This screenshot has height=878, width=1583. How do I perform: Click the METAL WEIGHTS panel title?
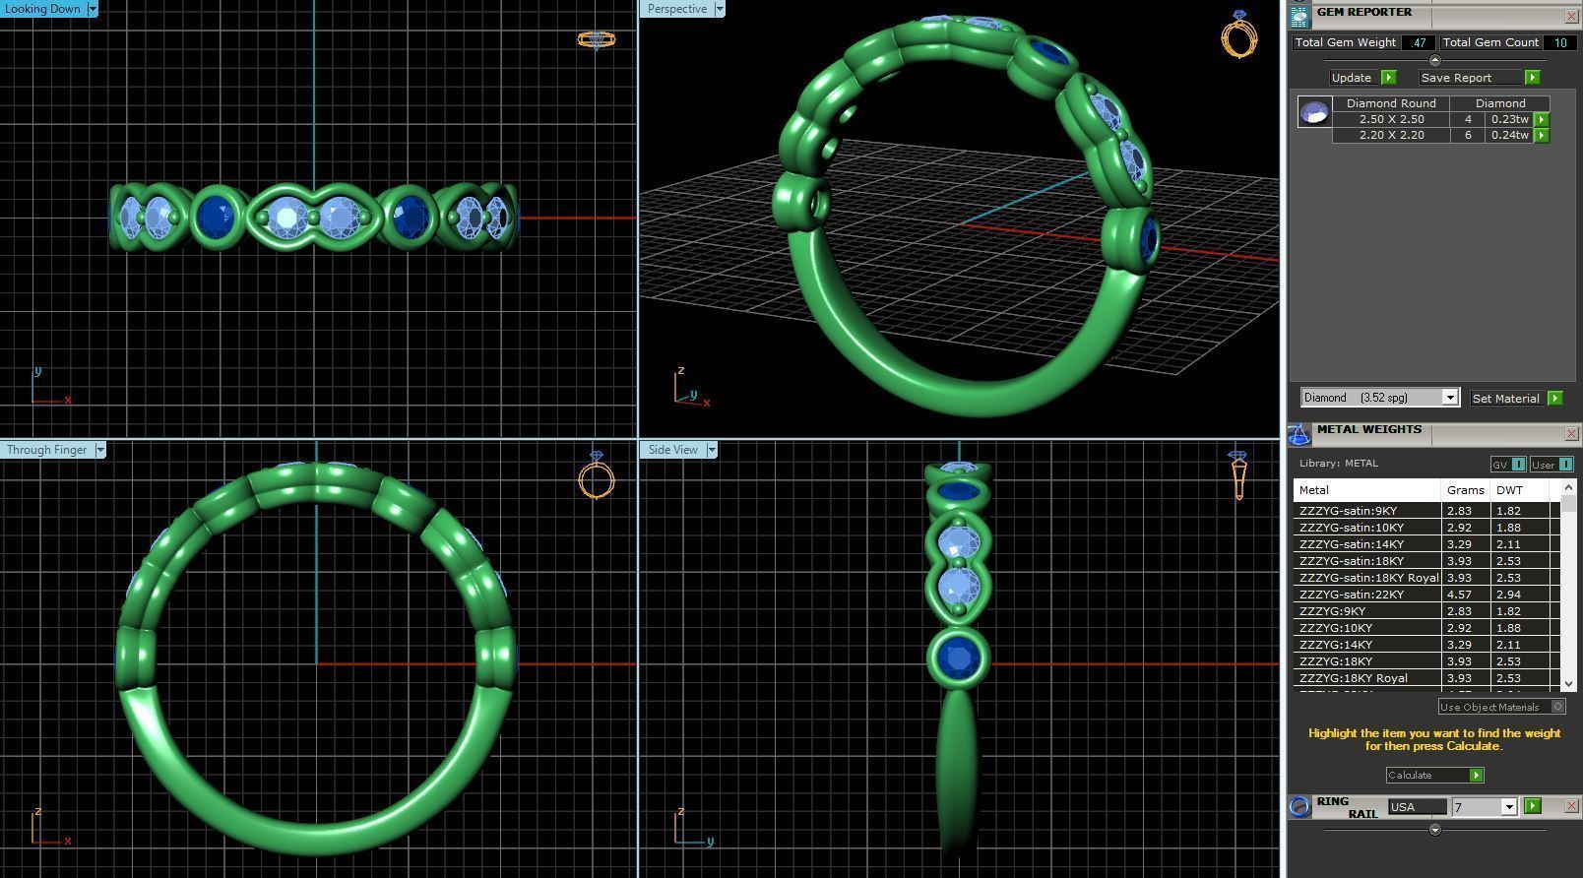(1369, 430)
